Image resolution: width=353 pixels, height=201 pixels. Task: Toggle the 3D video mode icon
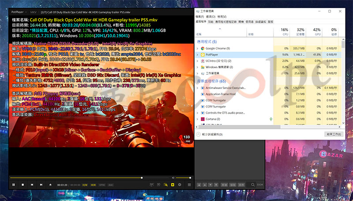158,184
